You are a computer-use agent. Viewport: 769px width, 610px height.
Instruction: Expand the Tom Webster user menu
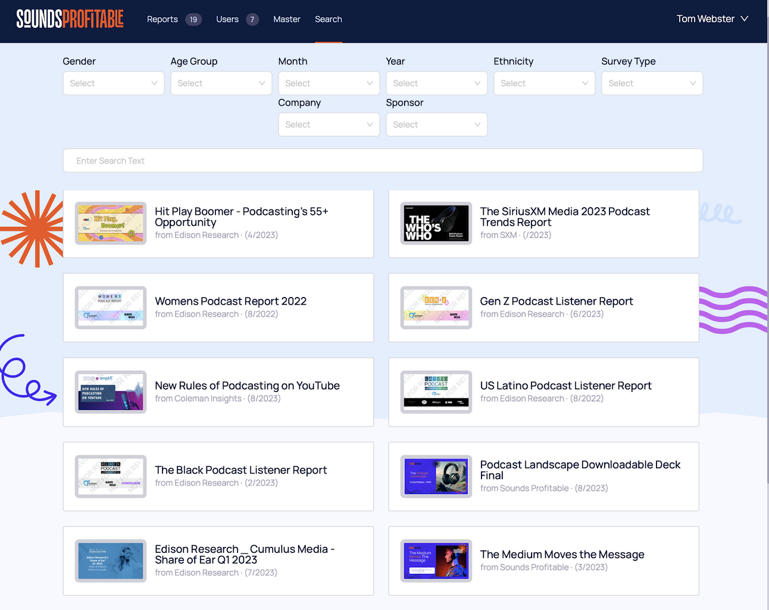pyautogui.click(x=712, y=19)
